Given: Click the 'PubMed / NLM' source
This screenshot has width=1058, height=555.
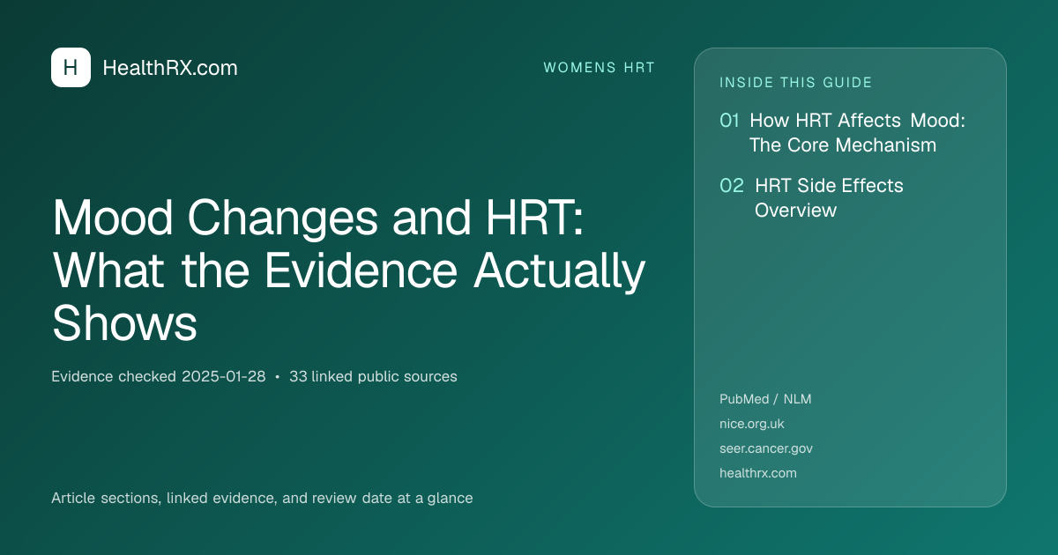Looking at the screenshot, I should (x=765, y=399).
